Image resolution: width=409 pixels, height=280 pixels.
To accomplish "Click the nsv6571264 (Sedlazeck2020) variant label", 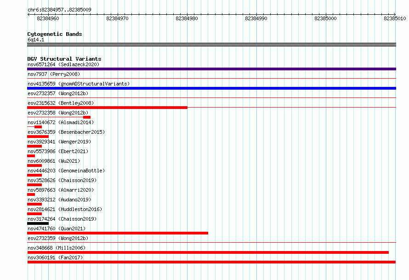I will click(63, 64).
